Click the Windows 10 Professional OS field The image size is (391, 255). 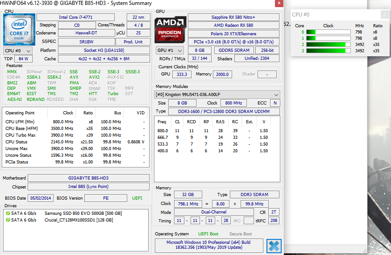(209, 245)
